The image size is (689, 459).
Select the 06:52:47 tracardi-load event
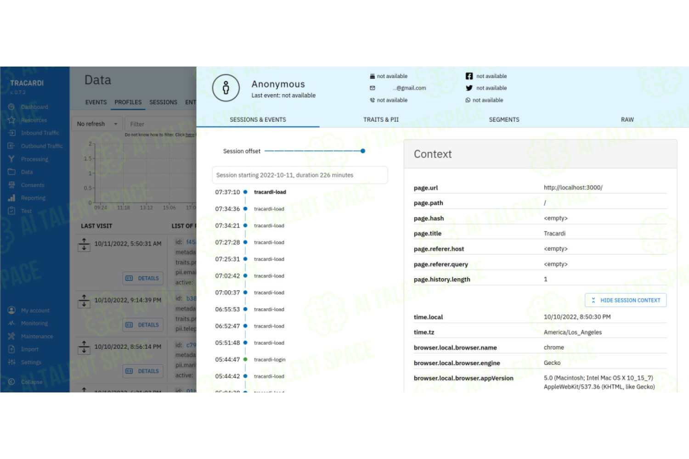250,326
